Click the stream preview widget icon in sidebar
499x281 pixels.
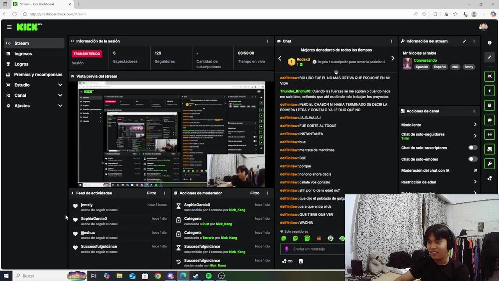tap(490, 76)
